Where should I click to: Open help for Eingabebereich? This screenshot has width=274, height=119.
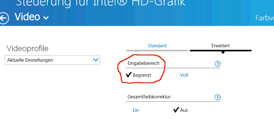point(217,64)
